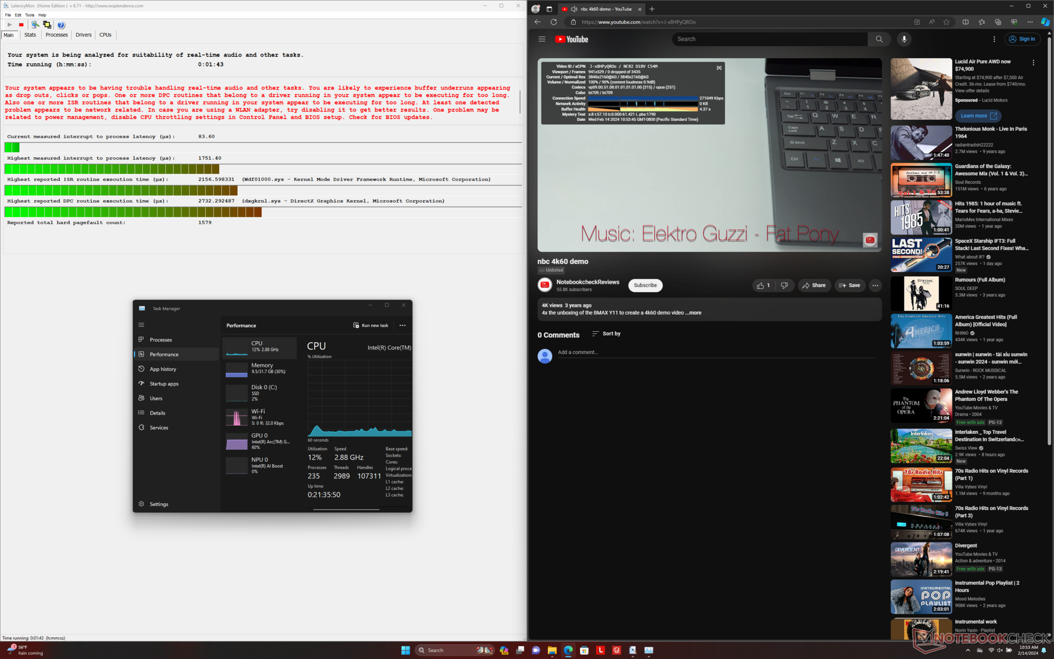This screenshot has height=659, width=1054.
Task: Open a new Edge tab
Action: [652, 9]
